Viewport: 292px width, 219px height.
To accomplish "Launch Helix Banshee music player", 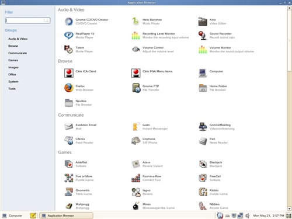I will [135, 22].
